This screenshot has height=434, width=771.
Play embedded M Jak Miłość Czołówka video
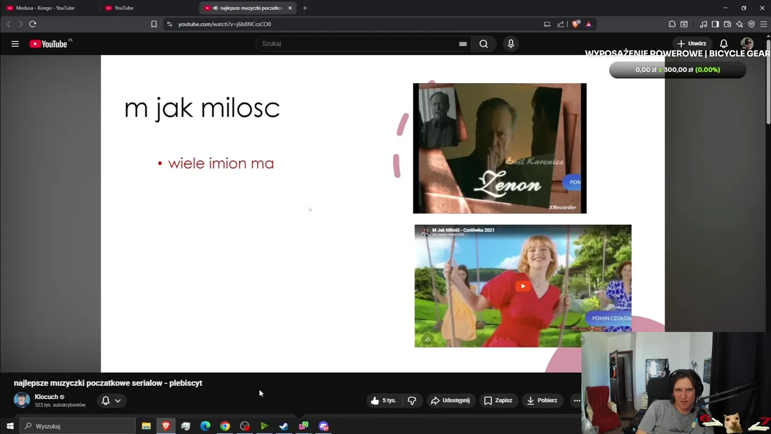tap(523, 286)
